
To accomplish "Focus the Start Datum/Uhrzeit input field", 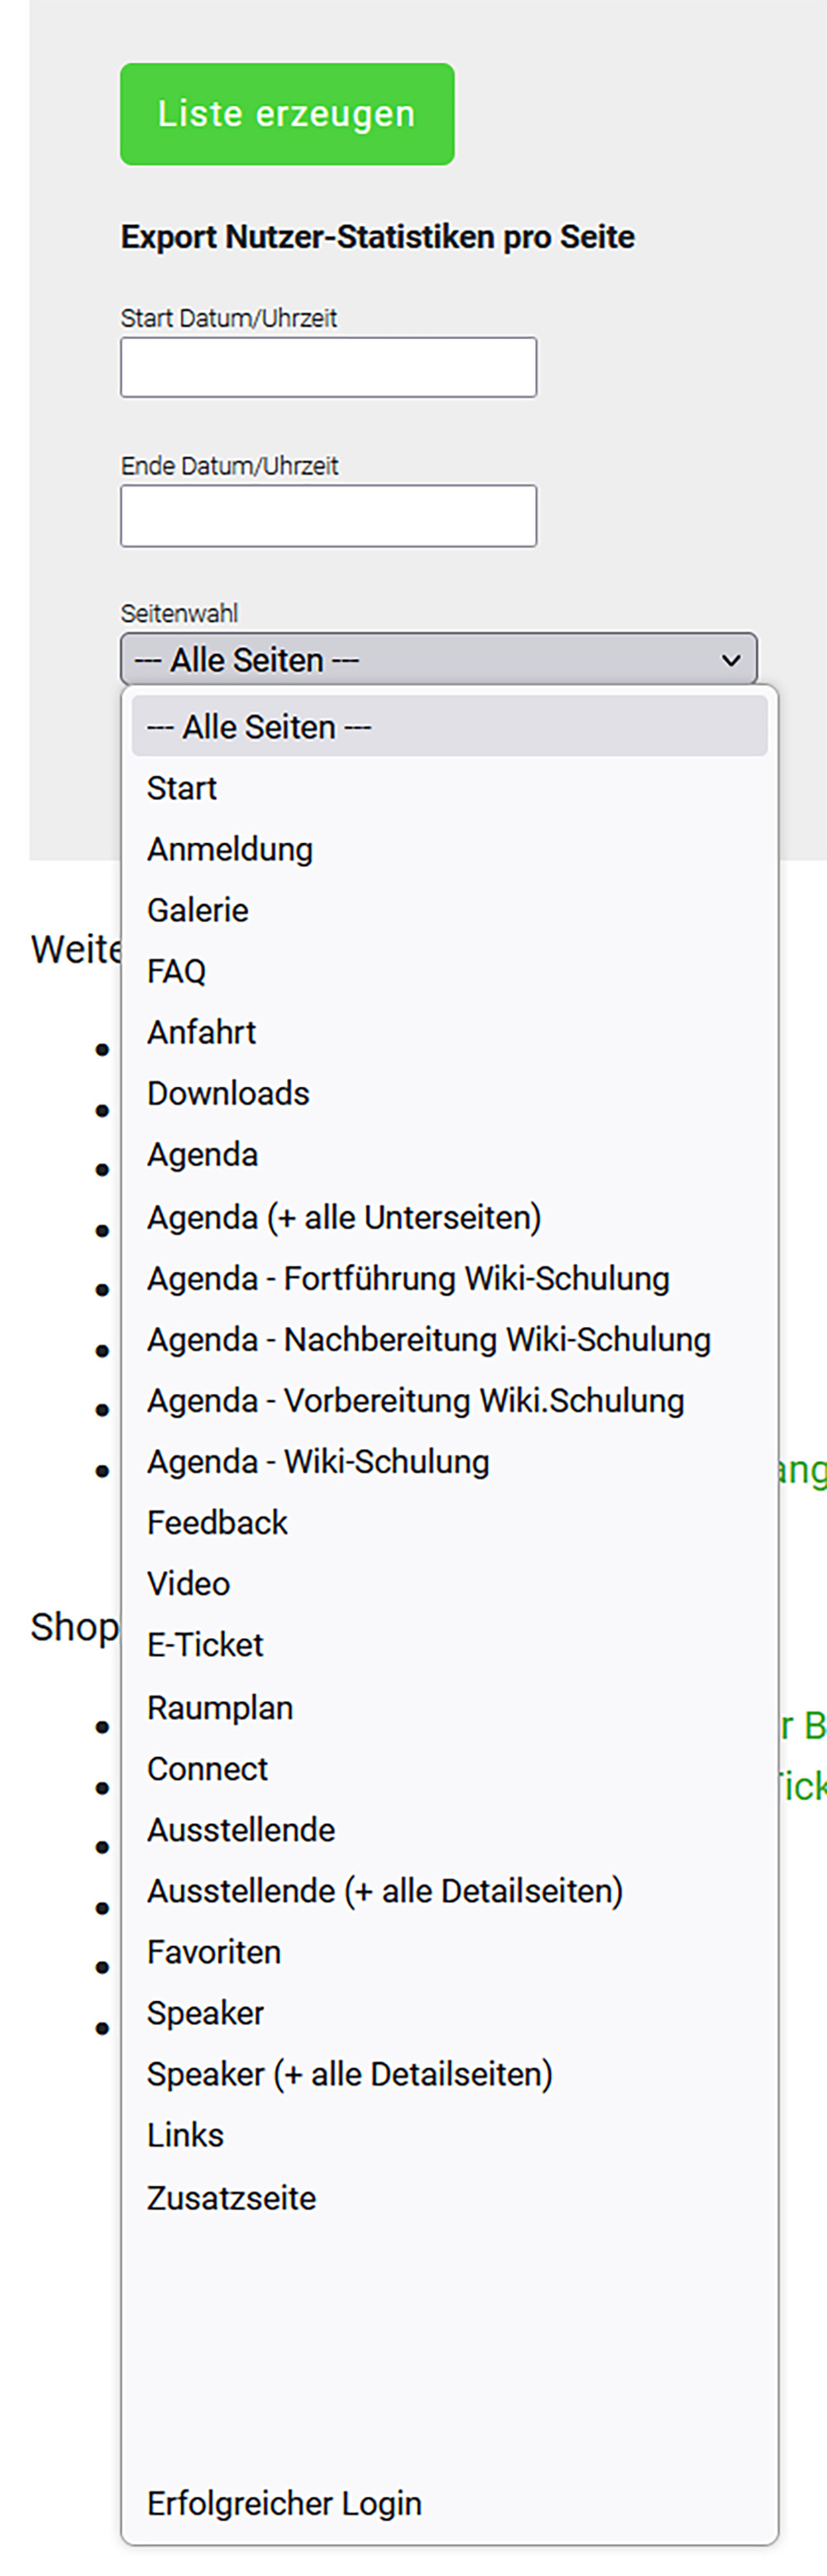I will 328,367.
